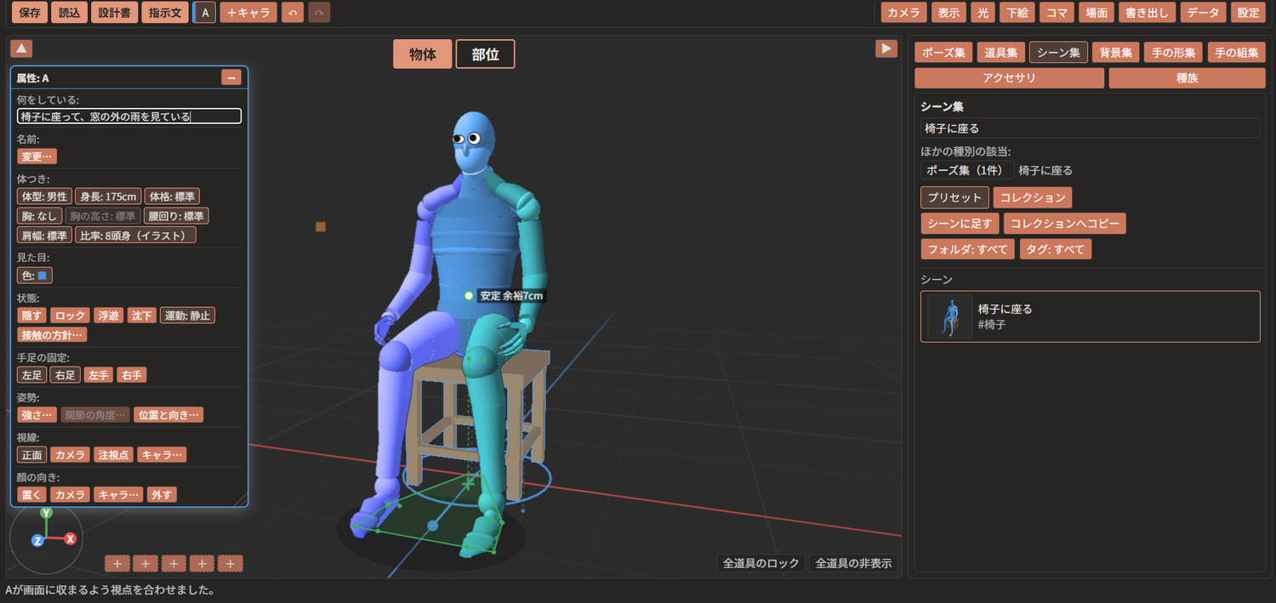1276x603 pixels.
Task: Switch to the 道具集 tab
Action: click(x=1000, y=53)
